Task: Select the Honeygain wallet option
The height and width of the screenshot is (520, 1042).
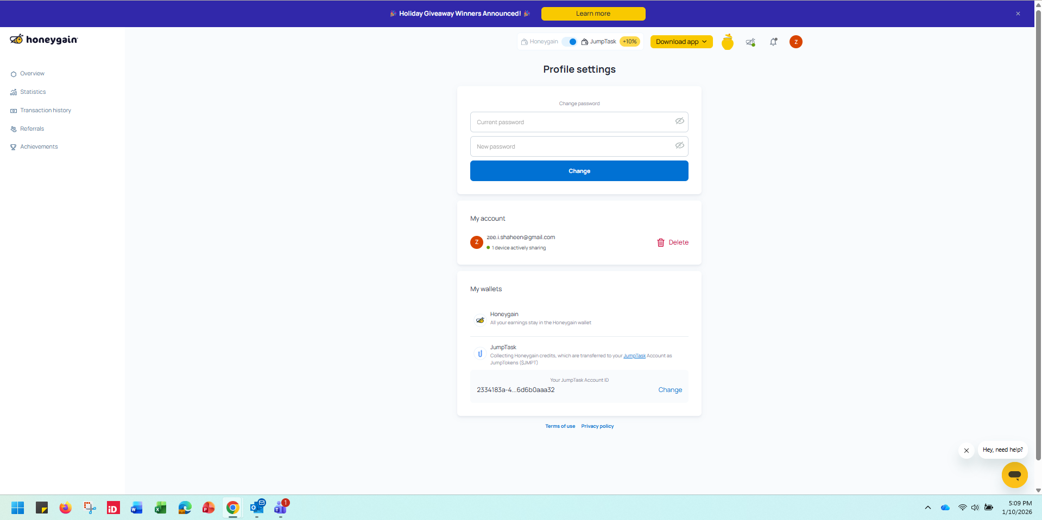Action: pyautogui.click(x=579, y=318)
